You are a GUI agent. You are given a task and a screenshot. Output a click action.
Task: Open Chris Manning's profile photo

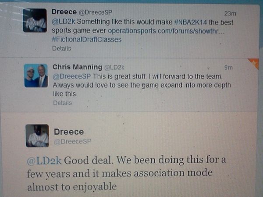(x=36, y=76)
